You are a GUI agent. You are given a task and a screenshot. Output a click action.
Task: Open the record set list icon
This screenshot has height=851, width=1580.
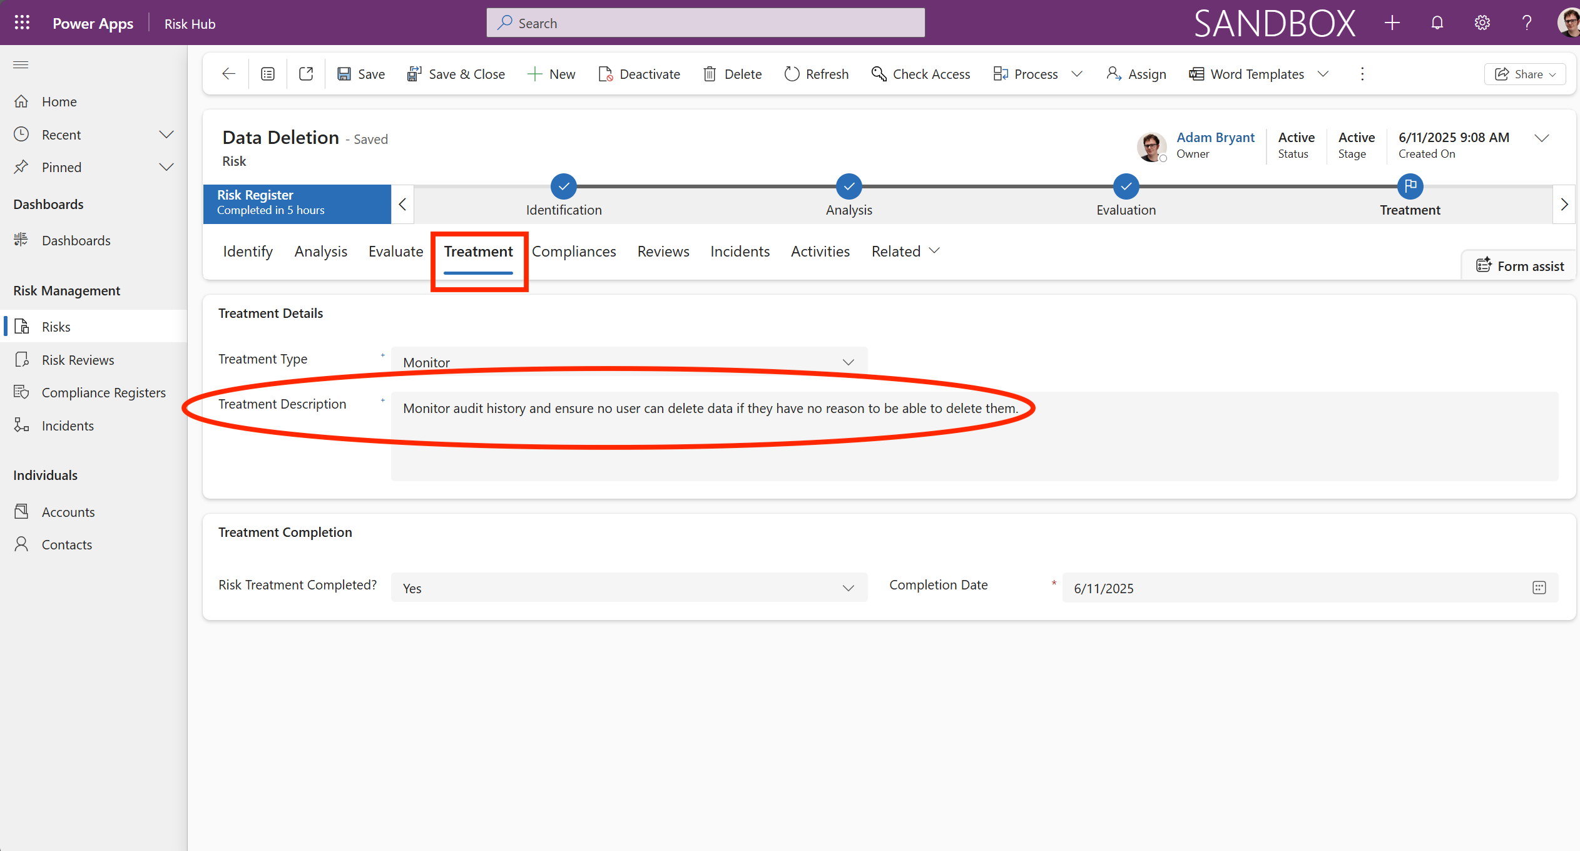(x=268, y=74)
